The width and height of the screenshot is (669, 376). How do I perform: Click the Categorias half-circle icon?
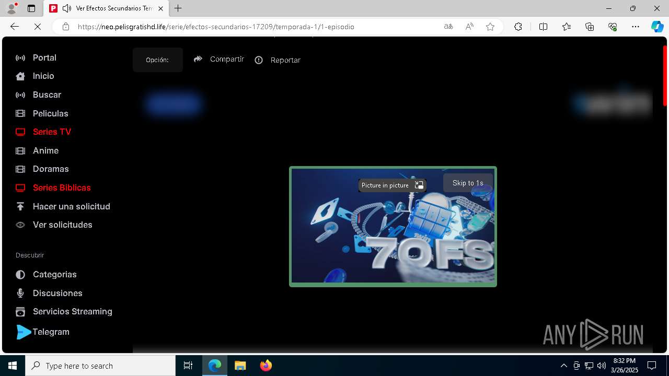(x=20, y=274)
